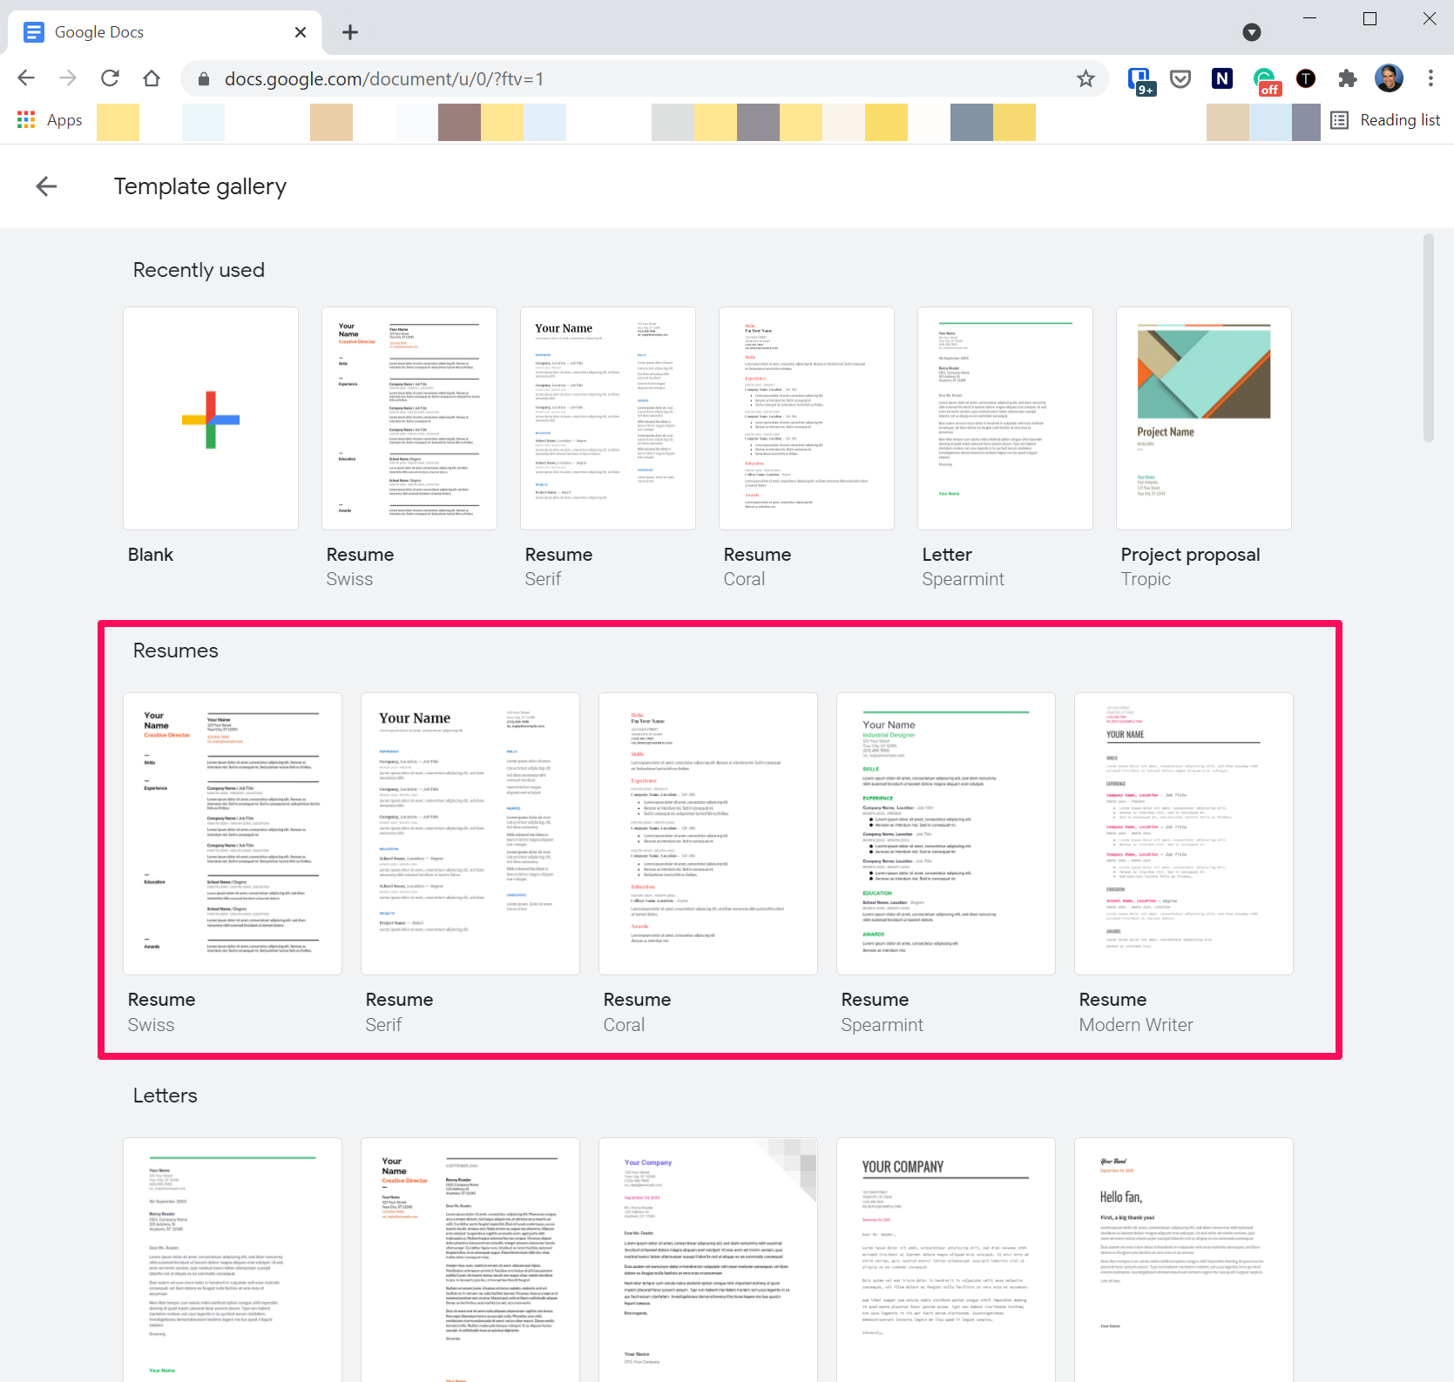Click the browser back navigation arrow
The width and height of the screenshot is (1454, 1382).
(26, 78)
